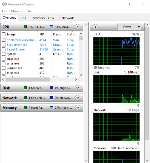Click the CPU usage graph
150x163 pixels.
116,51
